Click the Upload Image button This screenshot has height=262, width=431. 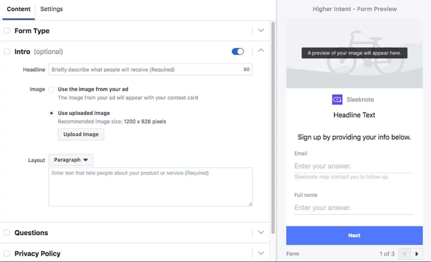pos(81,134)
